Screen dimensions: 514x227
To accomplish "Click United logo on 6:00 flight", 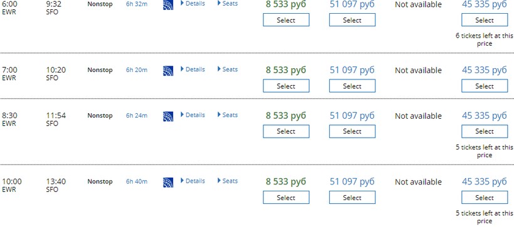I will (x=168, y=5).
